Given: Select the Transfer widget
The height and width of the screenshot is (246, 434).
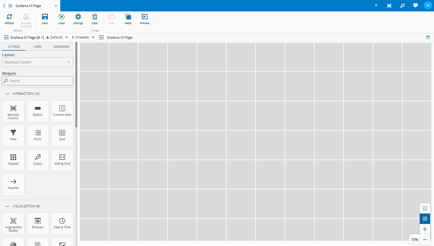Looking at the screenshot, I should pos(13,184).
